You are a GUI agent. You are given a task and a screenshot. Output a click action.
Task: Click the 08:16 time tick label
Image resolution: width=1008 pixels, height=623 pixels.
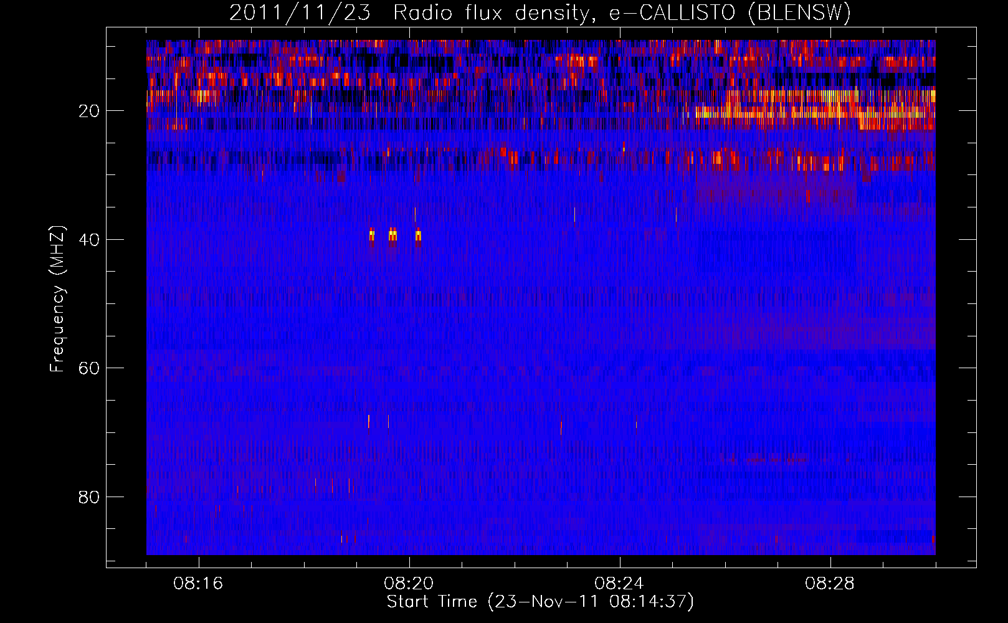[198, 584]
